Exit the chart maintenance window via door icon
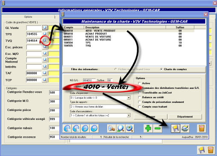This screenshot has height=156, width=217. point(202,128)
